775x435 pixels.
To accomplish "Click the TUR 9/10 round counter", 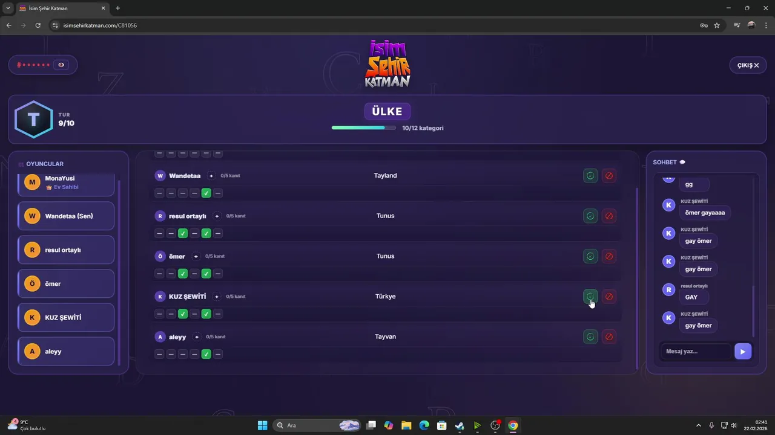I will (x=66, y=120).
